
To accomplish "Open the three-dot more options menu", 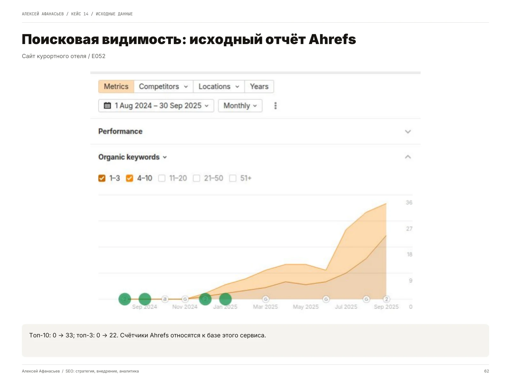I will [275, 106].
